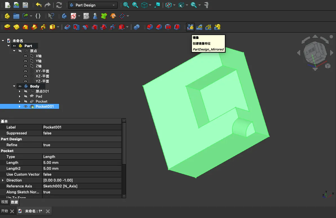Open the Part Design workbench dropdown
Viewport: 336px width, 218px height.
[x=93, y=5]
